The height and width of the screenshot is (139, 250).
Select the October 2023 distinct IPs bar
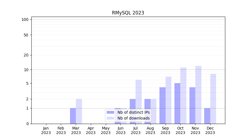coord(177,103)
